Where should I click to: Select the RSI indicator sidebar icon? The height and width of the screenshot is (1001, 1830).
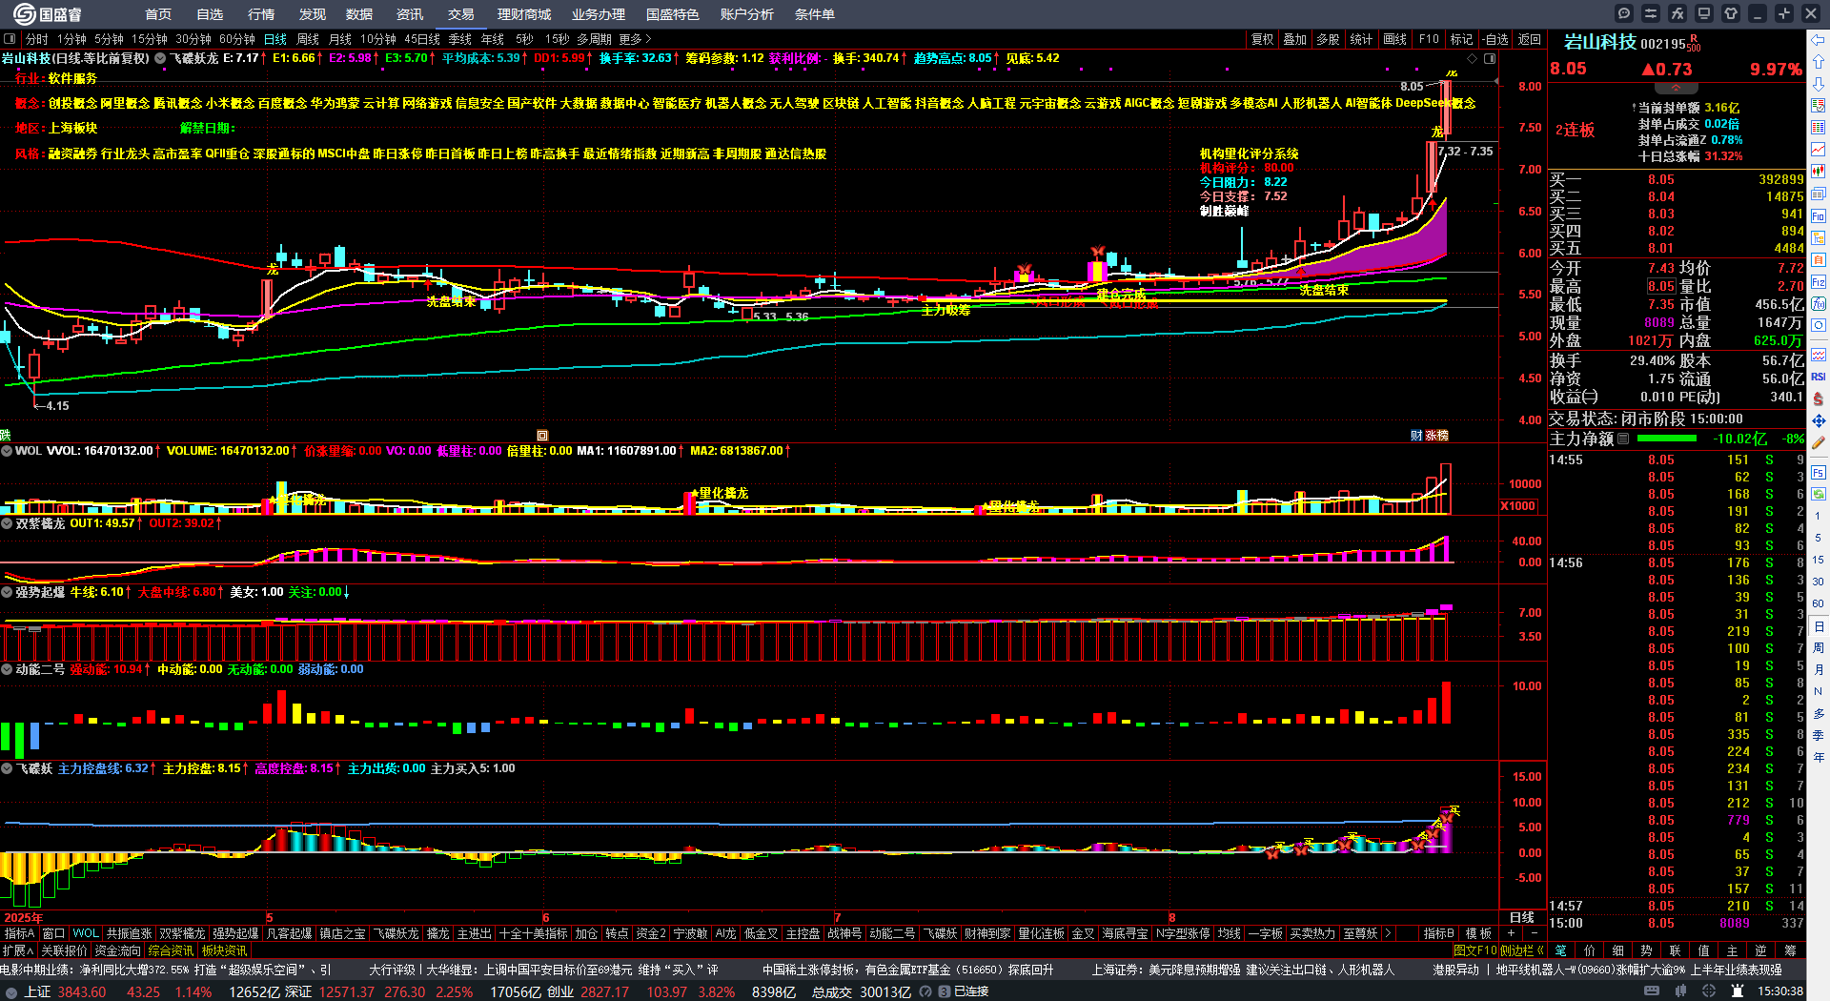click(x=1819, y=377)
